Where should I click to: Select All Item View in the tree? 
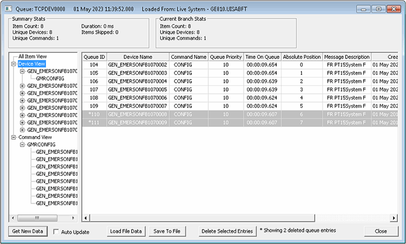[32, 56]
